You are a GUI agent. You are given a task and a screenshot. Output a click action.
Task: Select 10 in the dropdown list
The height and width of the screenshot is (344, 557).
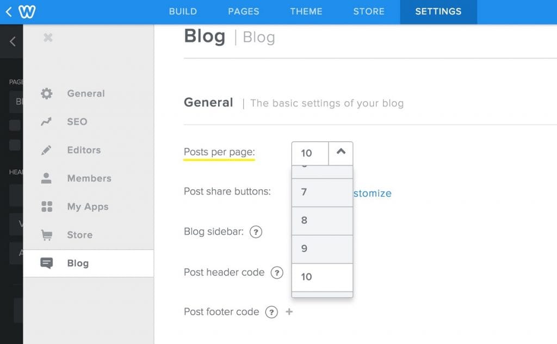(322, 278)
